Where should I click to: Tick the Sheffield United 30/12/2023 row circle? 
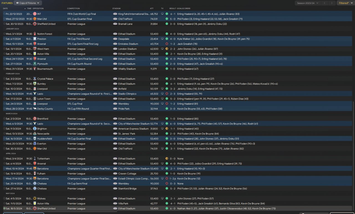pos(4,24)
